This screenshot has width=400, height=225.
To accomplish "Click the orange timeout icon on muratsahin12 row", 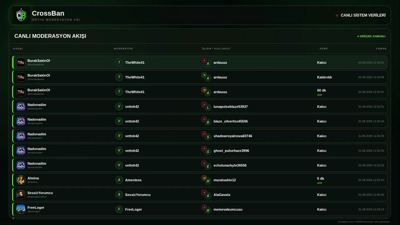I will click(x=204, y=178).
